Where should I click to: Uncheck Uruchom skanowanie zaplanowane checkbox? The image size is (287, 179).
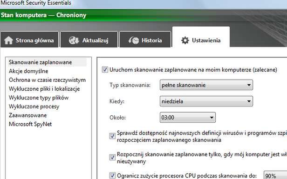pyautogui.click(x=105, y=70)
